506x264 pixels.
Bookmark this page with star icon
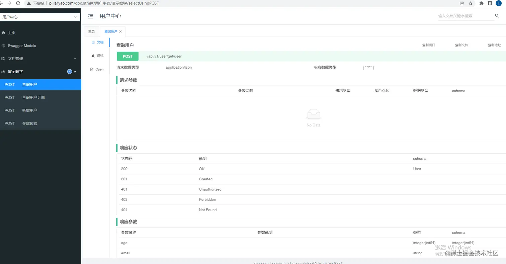tap(471, 3)
